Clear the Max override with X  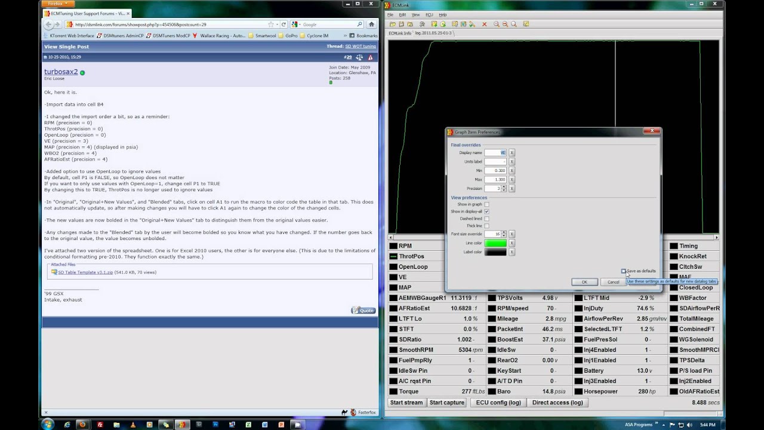[512, 180]
